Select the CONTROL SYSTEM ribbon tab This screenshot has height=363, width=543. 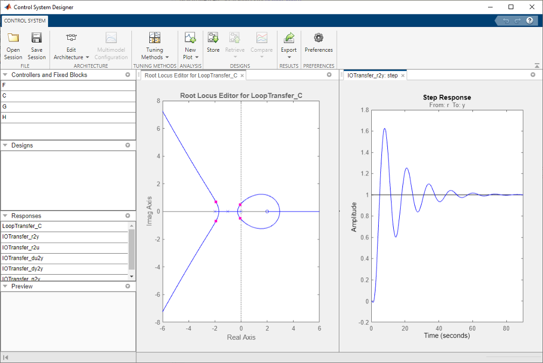point(24,20)
